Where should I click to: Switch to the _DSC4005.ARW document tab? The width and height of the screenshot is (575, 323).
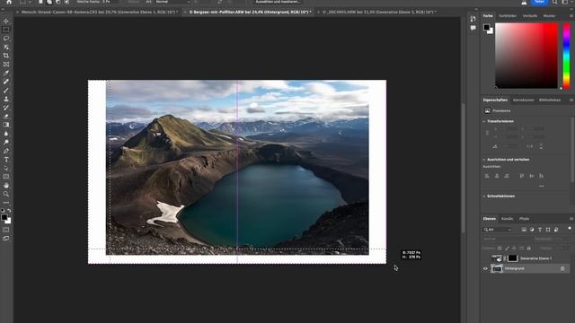[x=379, y=12]
